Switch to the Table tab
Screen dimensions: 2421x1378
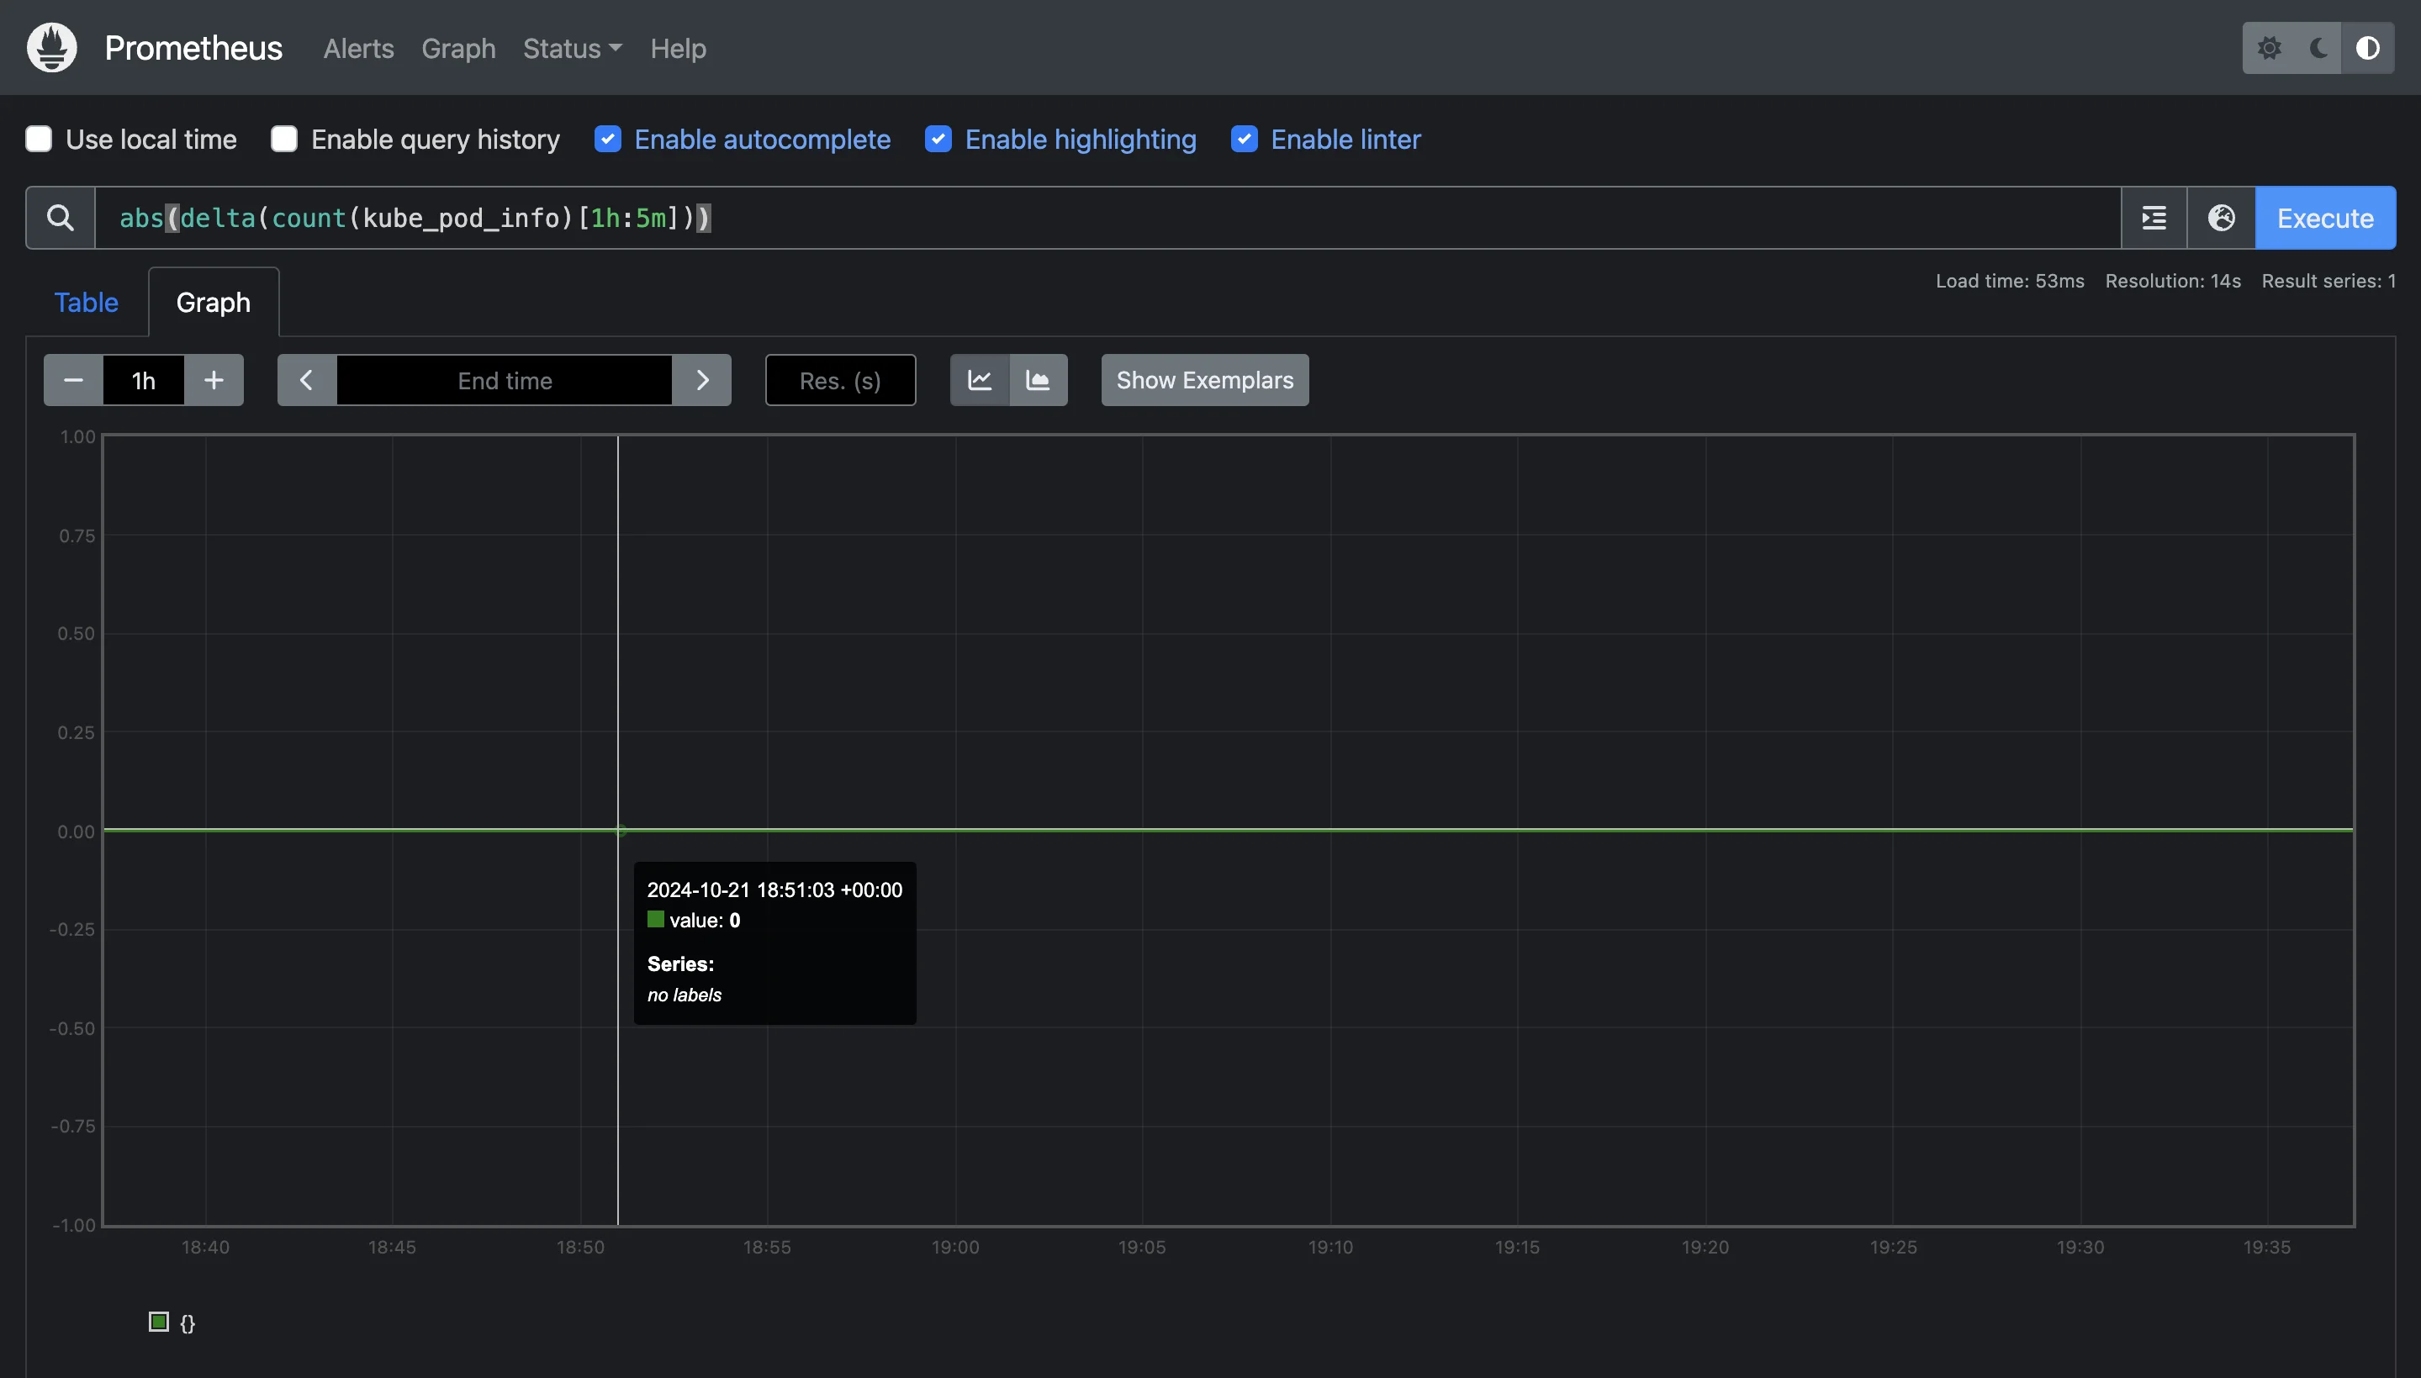86,302
